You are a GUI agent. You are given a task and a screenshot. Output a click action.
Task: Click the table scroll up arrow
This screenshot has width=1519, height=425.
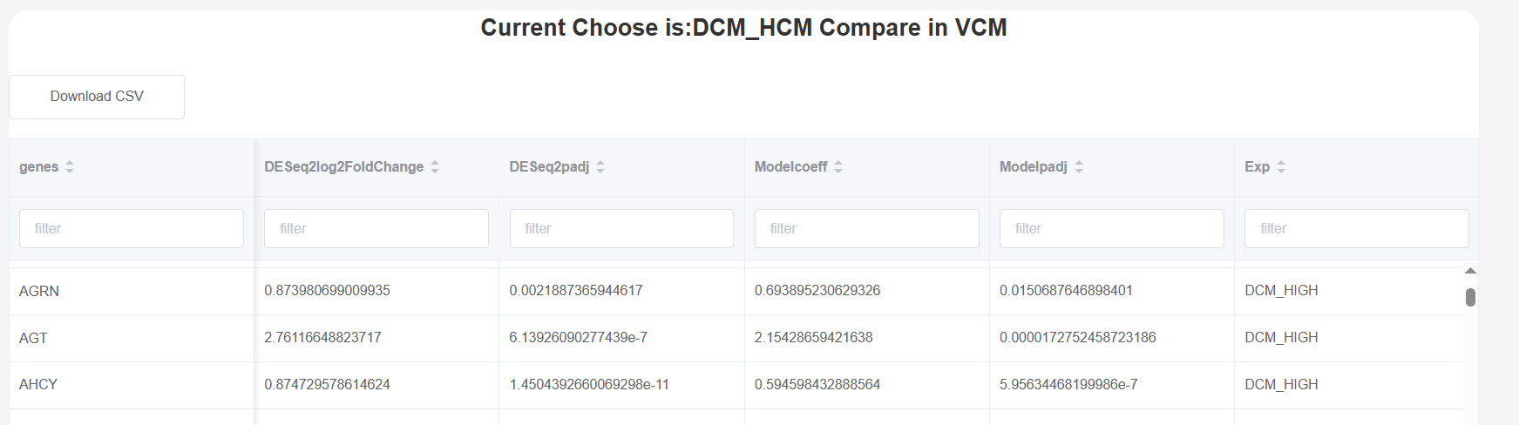pyautogui.click(x=1470, y=271)
